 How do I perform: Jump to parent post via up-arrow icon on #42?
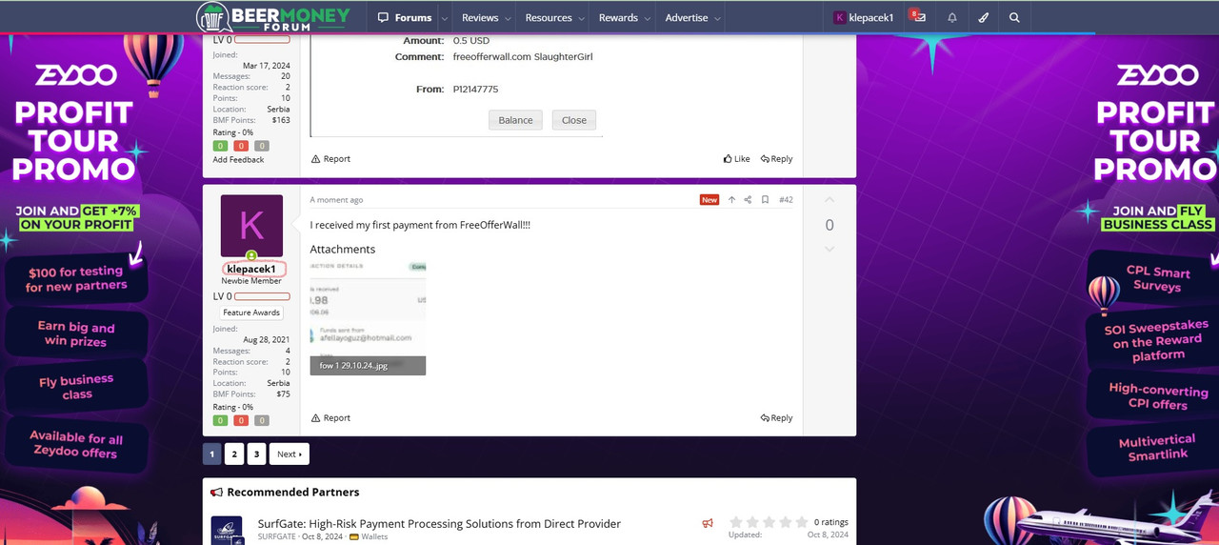tap(731, 200)
